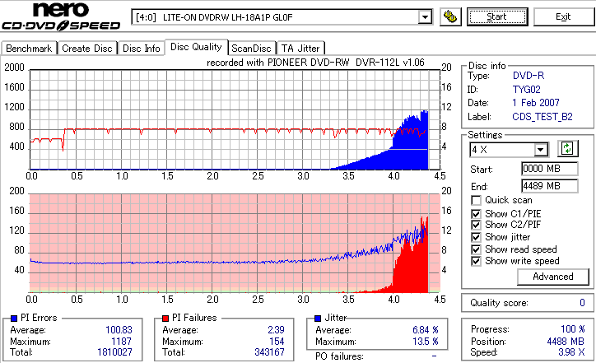
Task: Click PI Failures total 343167
Action: pyautogui.click(x=269, y=352)
